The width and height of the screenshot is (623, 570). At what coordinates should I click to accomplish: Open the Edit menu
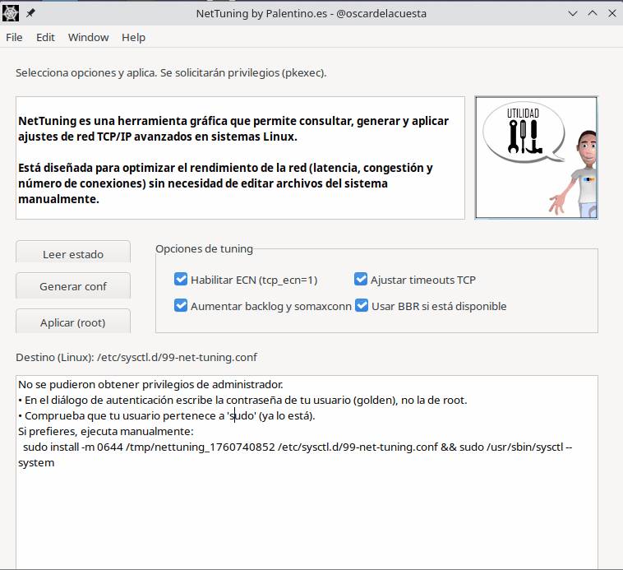pos(45,37)
